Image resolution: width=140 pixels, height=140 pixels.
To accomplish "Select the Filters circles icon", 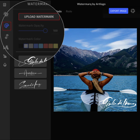I will 7,36.
